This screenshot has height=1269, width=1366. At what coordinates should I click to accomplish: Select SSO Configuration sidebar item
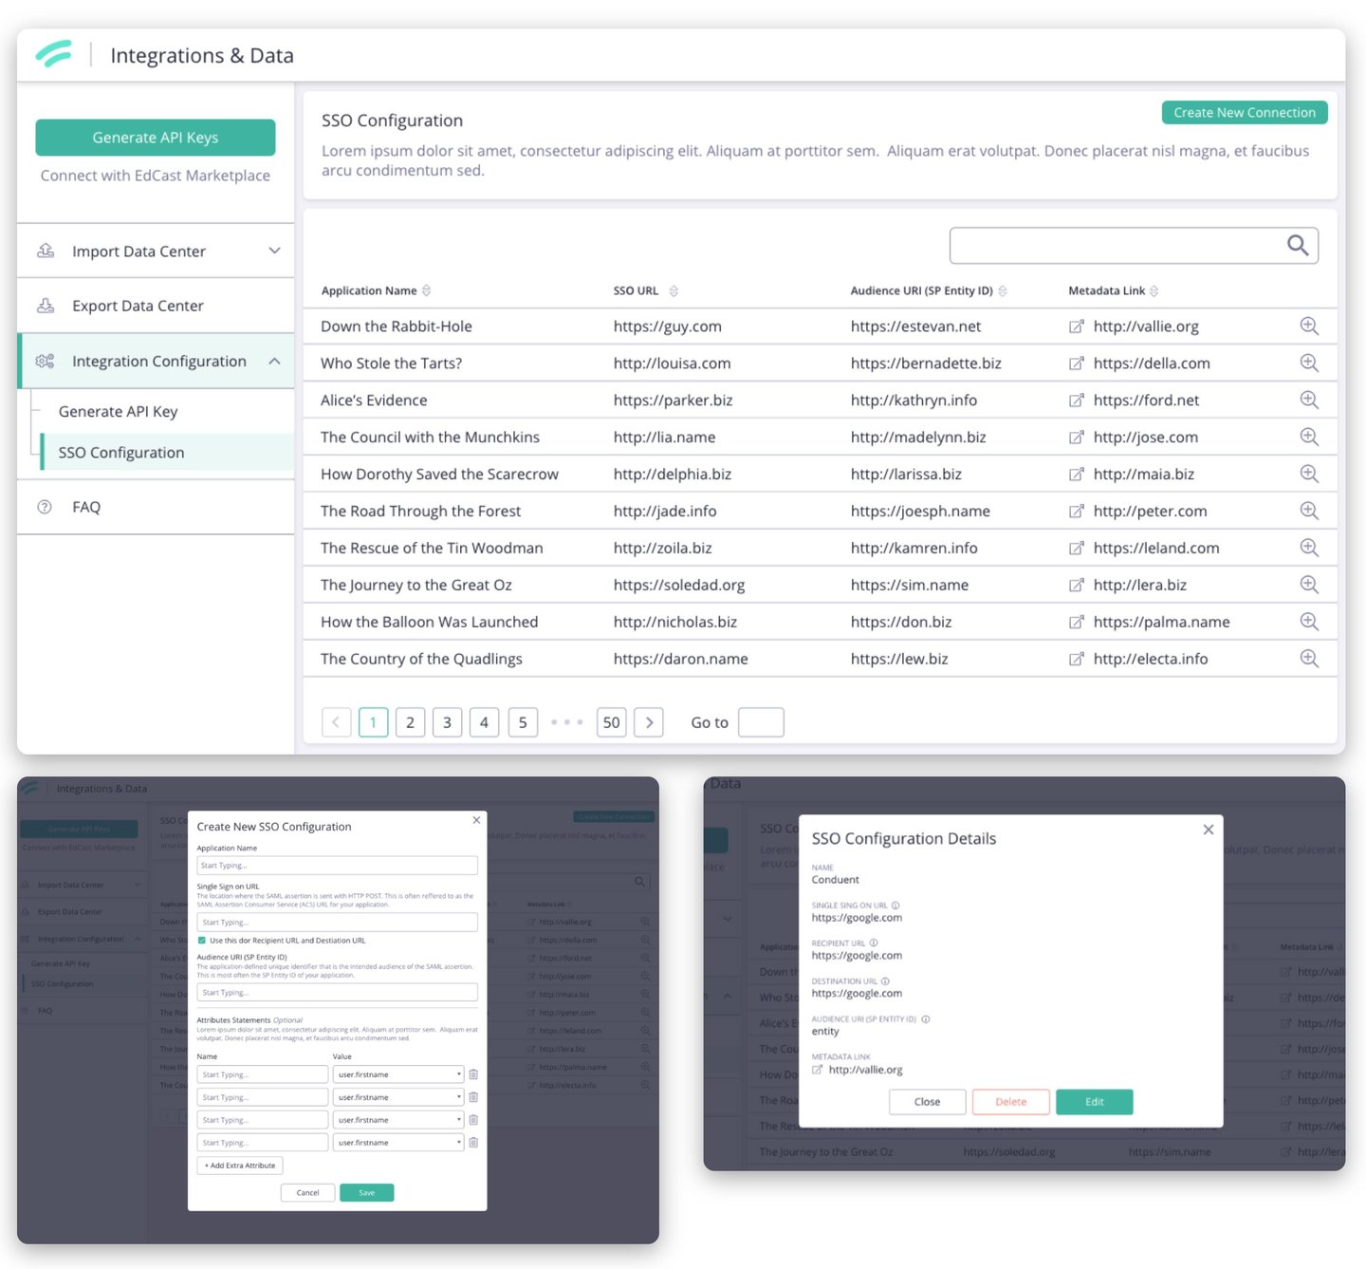pos(121,453)
